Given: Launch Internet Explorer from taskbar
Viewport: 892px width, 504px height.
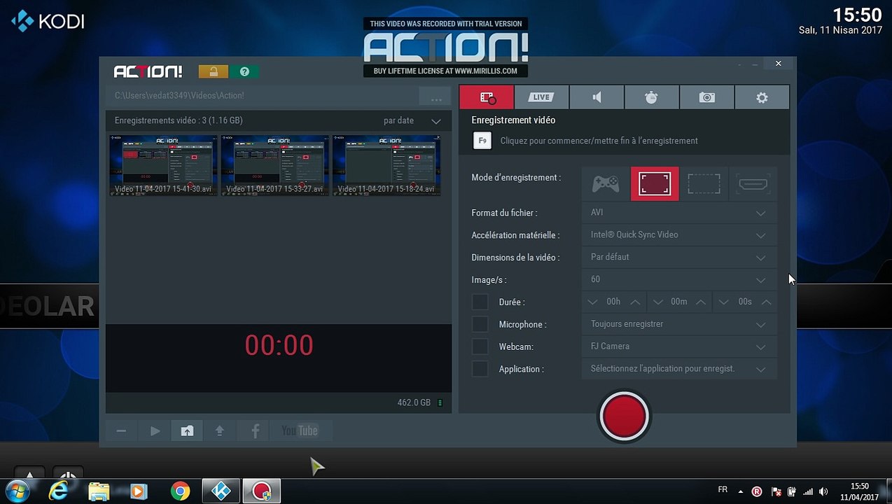Looking at the screenshot, I should 58,491.
